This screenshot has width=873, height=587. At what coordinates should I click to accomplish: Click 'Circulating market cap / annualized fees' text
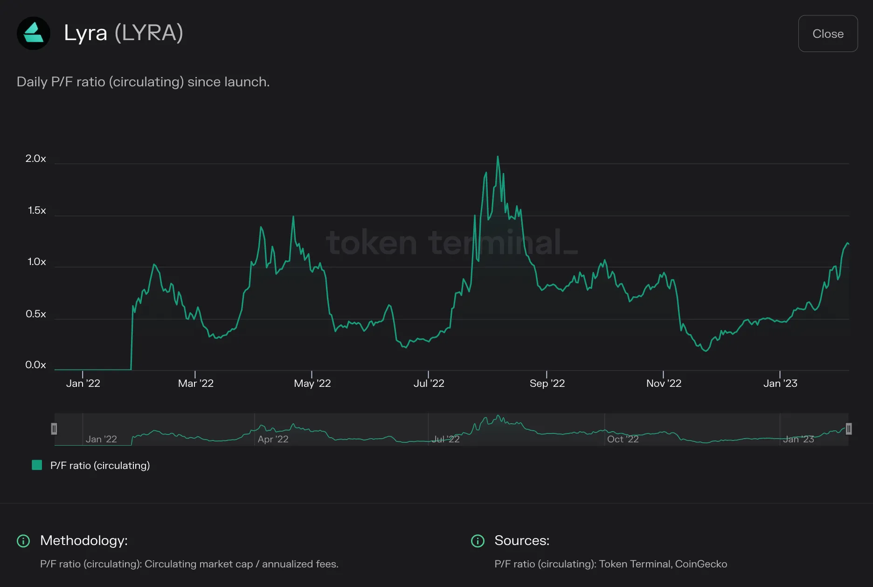[241, 564]
